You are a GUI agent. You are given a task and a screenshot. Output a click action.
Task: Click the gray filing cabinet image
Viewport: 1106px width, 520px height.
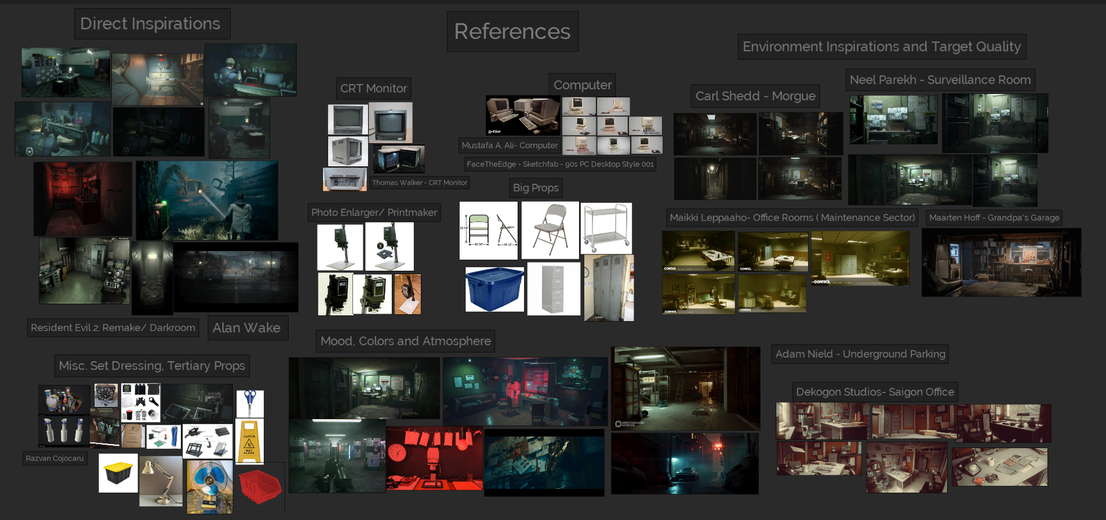coord(554,289)
